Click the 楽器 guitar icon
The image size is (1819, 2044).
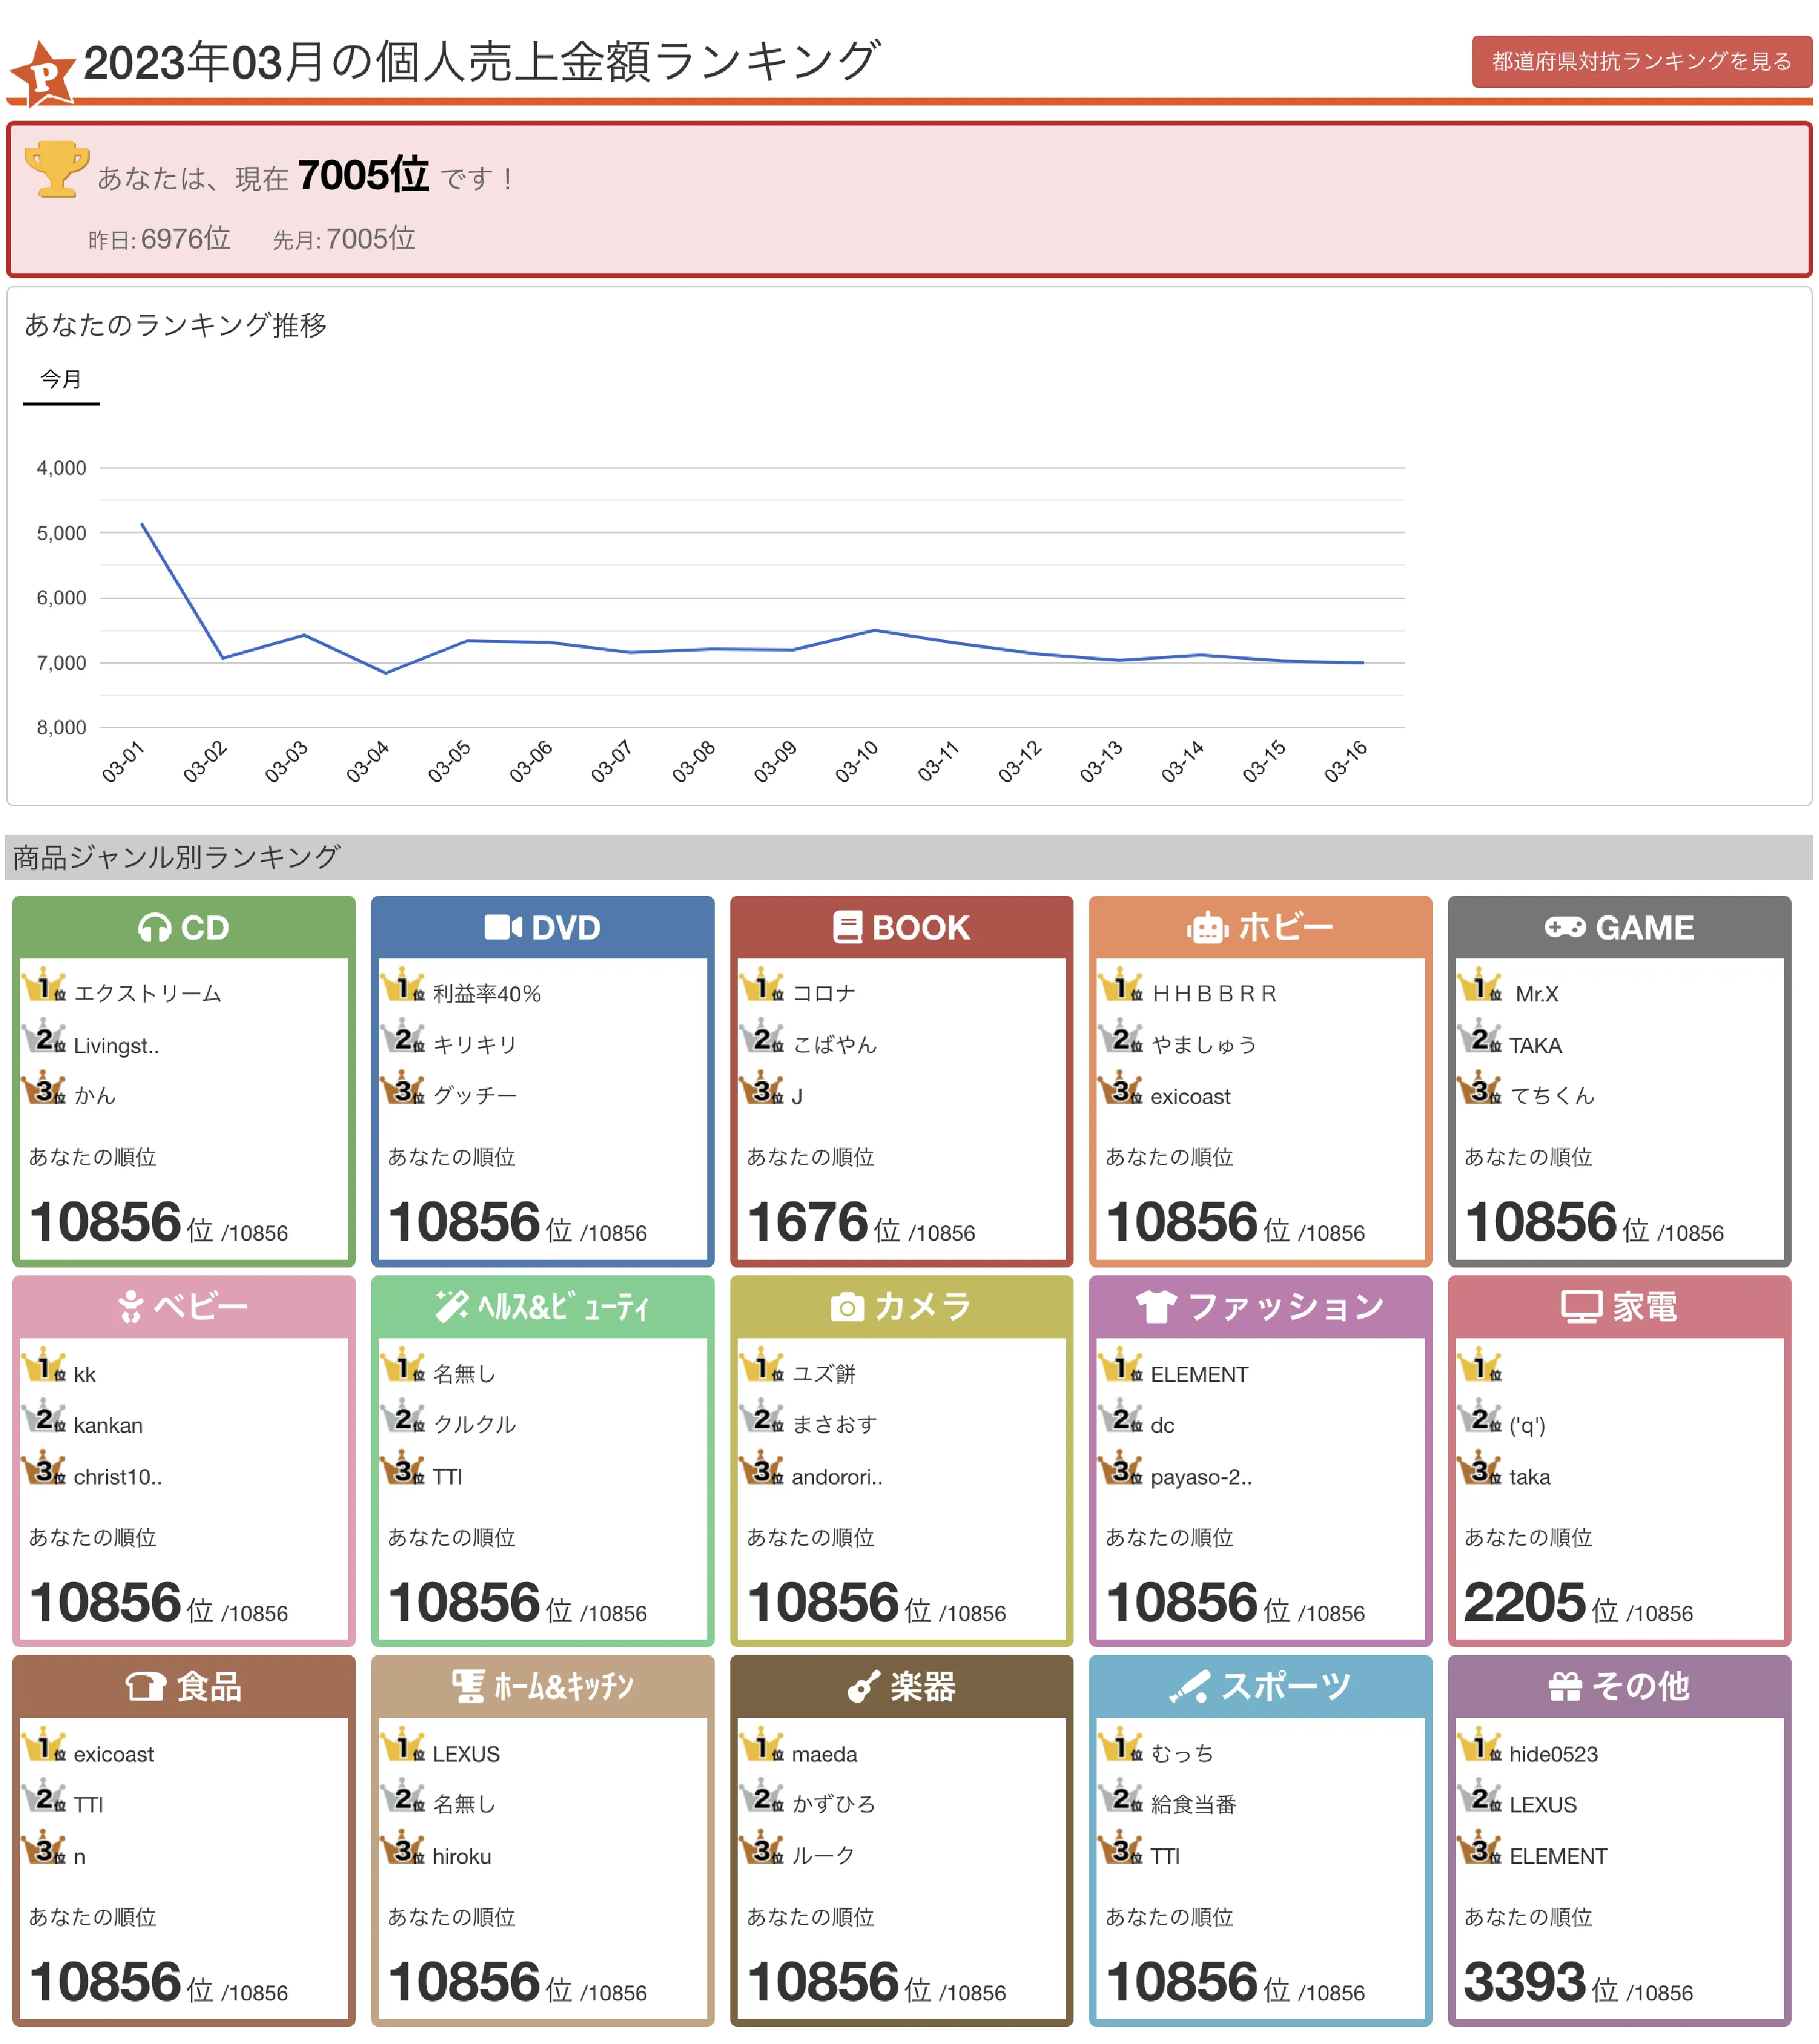(x=863, y=1686)
